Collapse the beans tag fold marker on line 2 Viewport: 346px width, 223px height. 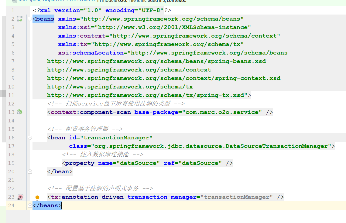(30, 19)
